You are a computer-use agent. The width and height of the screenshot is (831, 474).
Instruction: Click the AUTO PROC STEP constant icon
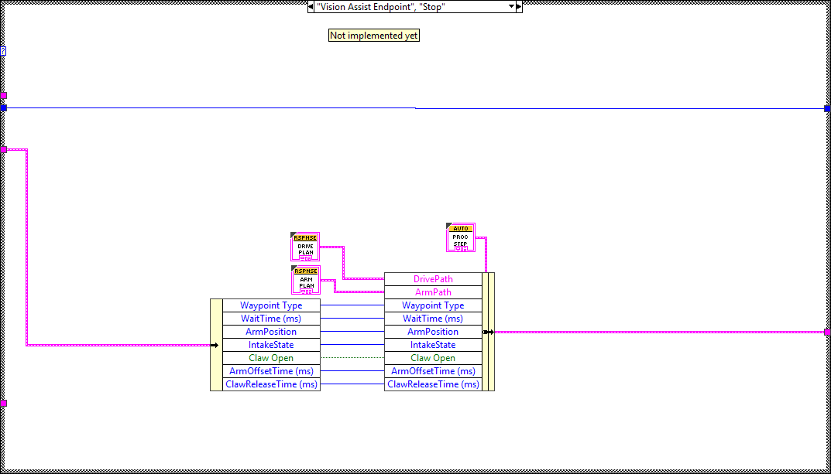point(461,237)
